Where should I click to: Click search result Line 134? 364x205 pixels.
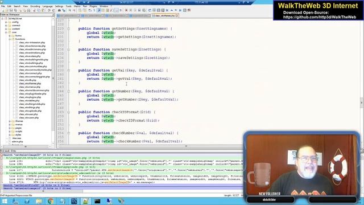[x=125, y=161]
